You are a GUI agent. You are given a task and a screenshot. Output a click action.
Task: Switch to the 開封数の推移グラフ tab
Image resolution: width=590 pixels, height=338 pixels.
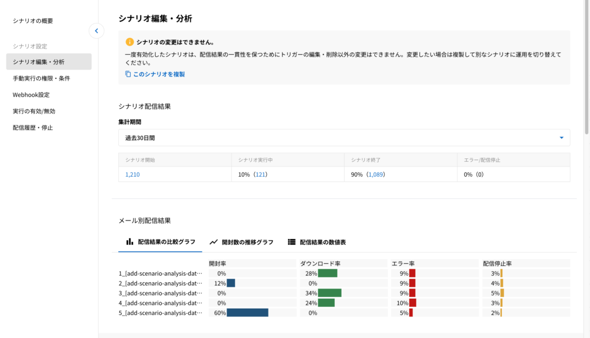pos(247,242)
